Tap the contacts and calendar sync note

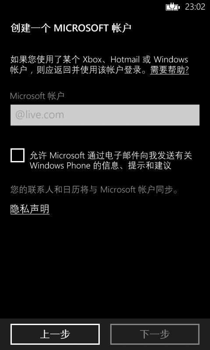coord(94,190)
